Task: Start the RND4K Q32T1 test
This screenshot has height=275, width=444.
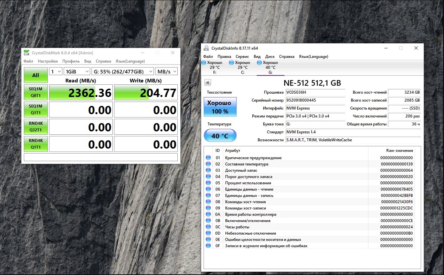Action: (x=35, y=127)
